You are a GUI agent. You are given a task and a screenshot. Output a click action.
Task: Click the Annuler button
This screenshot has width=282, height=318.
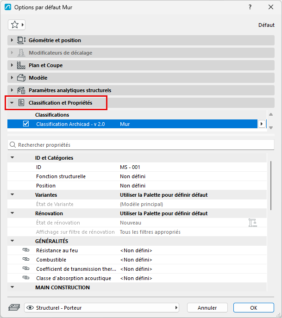(207, 308)
